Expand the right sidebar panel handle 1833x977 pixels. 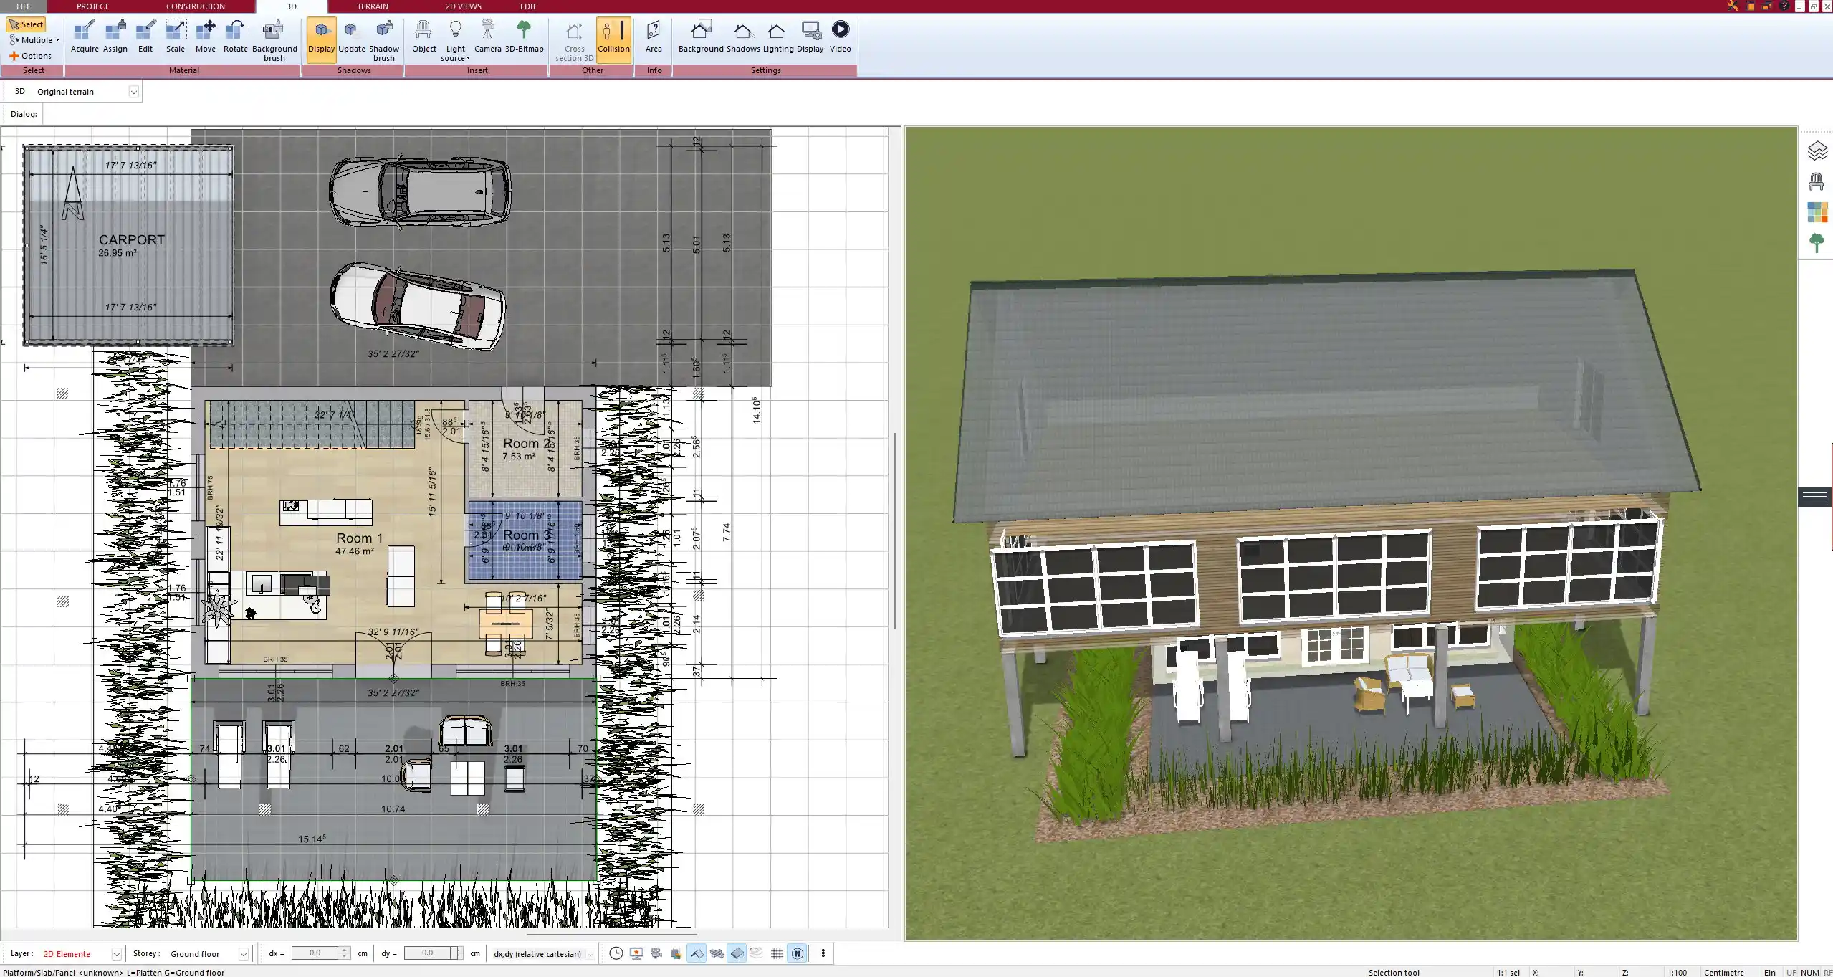click(1815, 496)
